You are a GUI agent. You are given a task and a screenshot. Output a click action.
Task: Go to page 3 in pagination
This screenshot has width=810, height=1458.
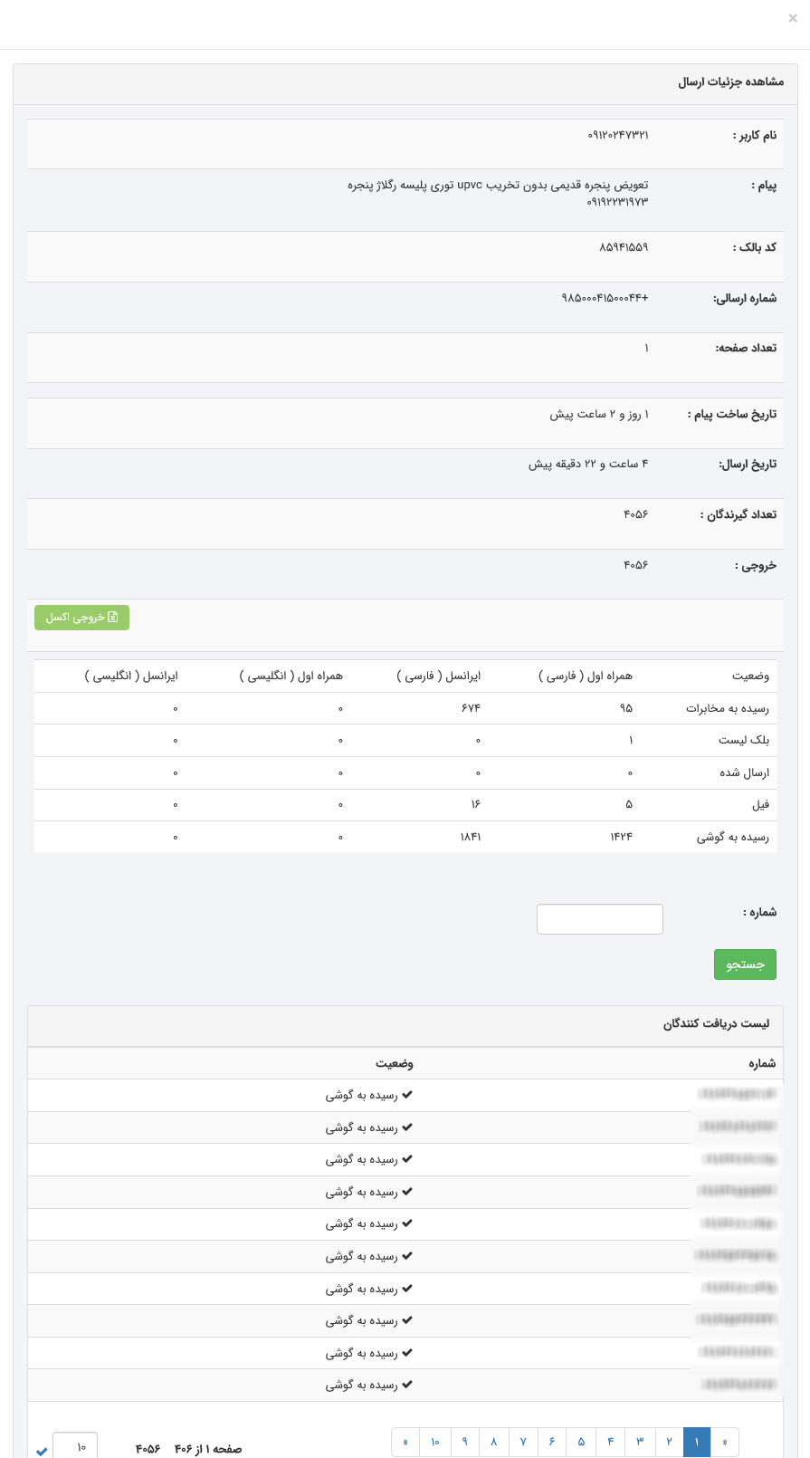[x=640, y=1442]
